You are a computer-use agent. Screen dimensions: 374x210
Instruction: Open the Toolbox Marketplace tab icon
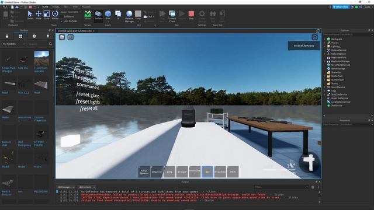click(x=7, y=36)
